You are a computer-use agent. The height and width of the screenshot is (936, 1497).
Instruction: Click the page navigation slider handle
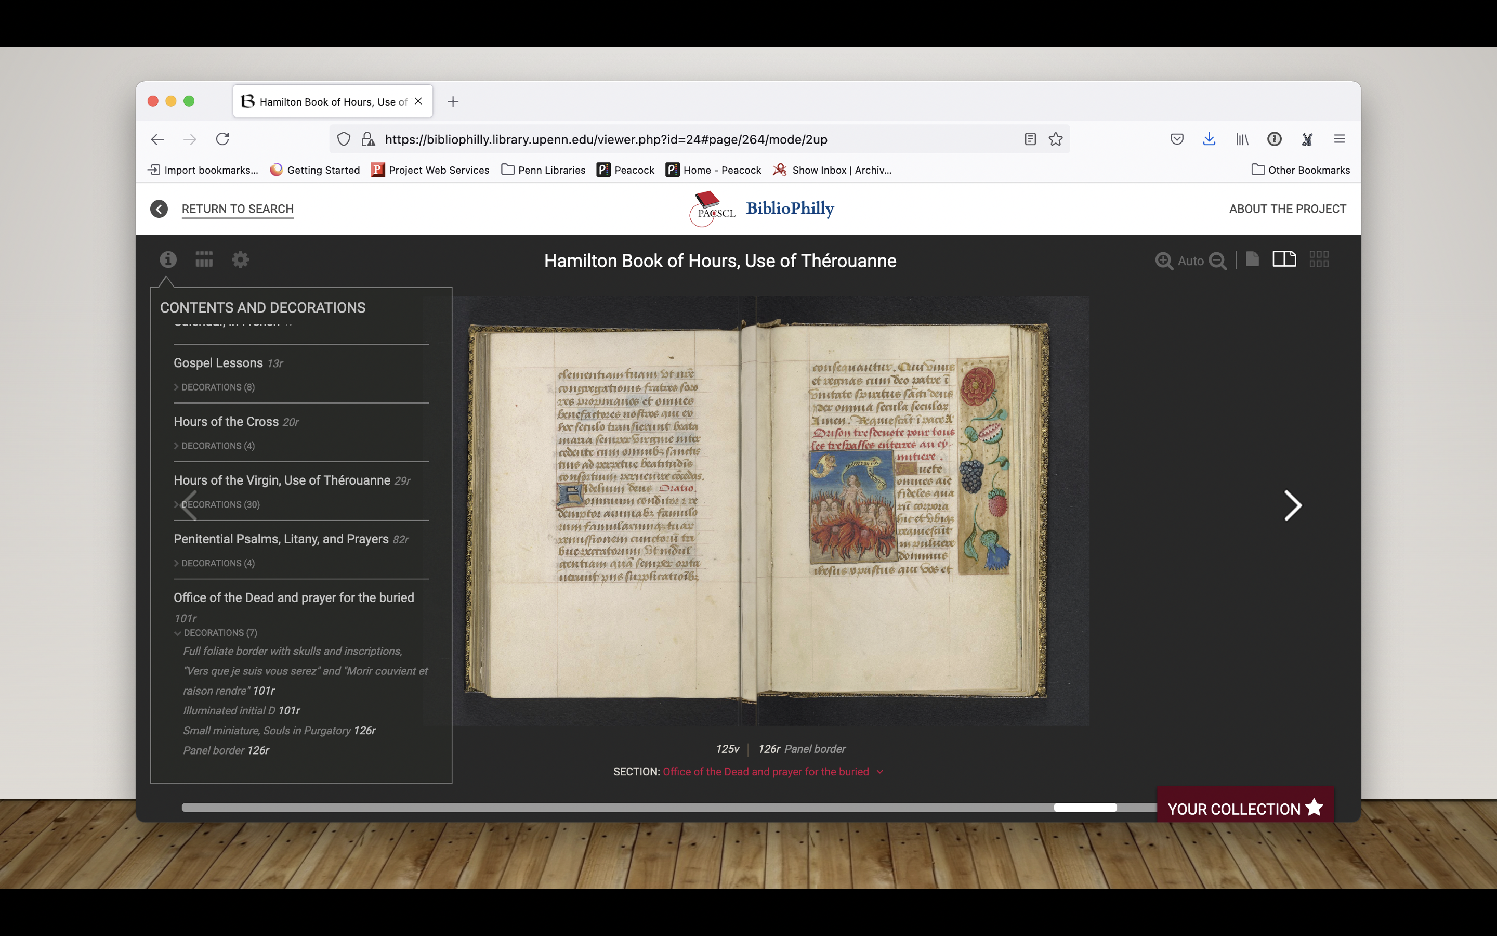tap(1085, 807)
